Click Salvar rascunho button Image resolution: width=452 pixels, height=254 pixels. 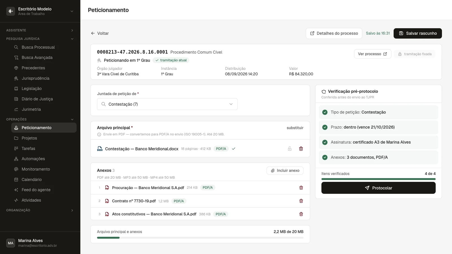pyautogui.click(x=418, y=33)
